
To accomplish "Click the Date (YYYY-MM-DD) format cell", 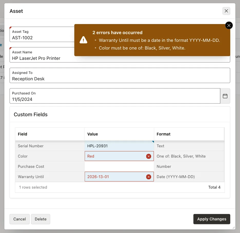I will (189, 177).
